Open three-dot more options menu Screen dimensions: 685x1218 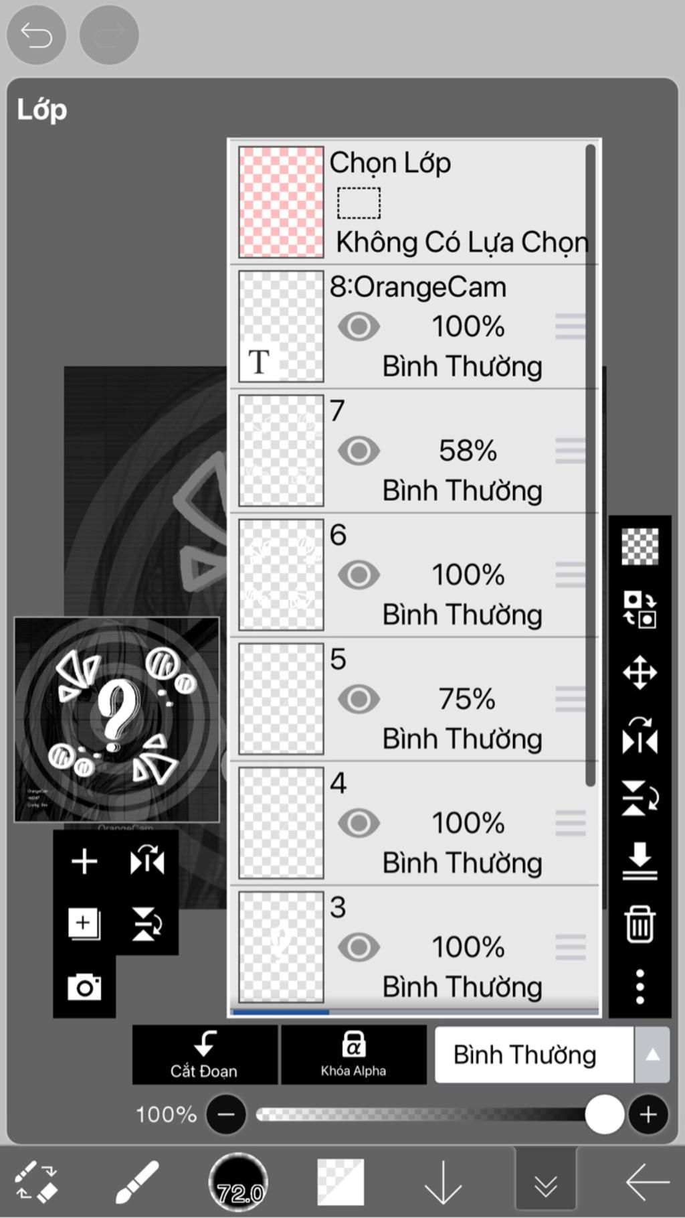pyautogui.click(x=640, y=987)
